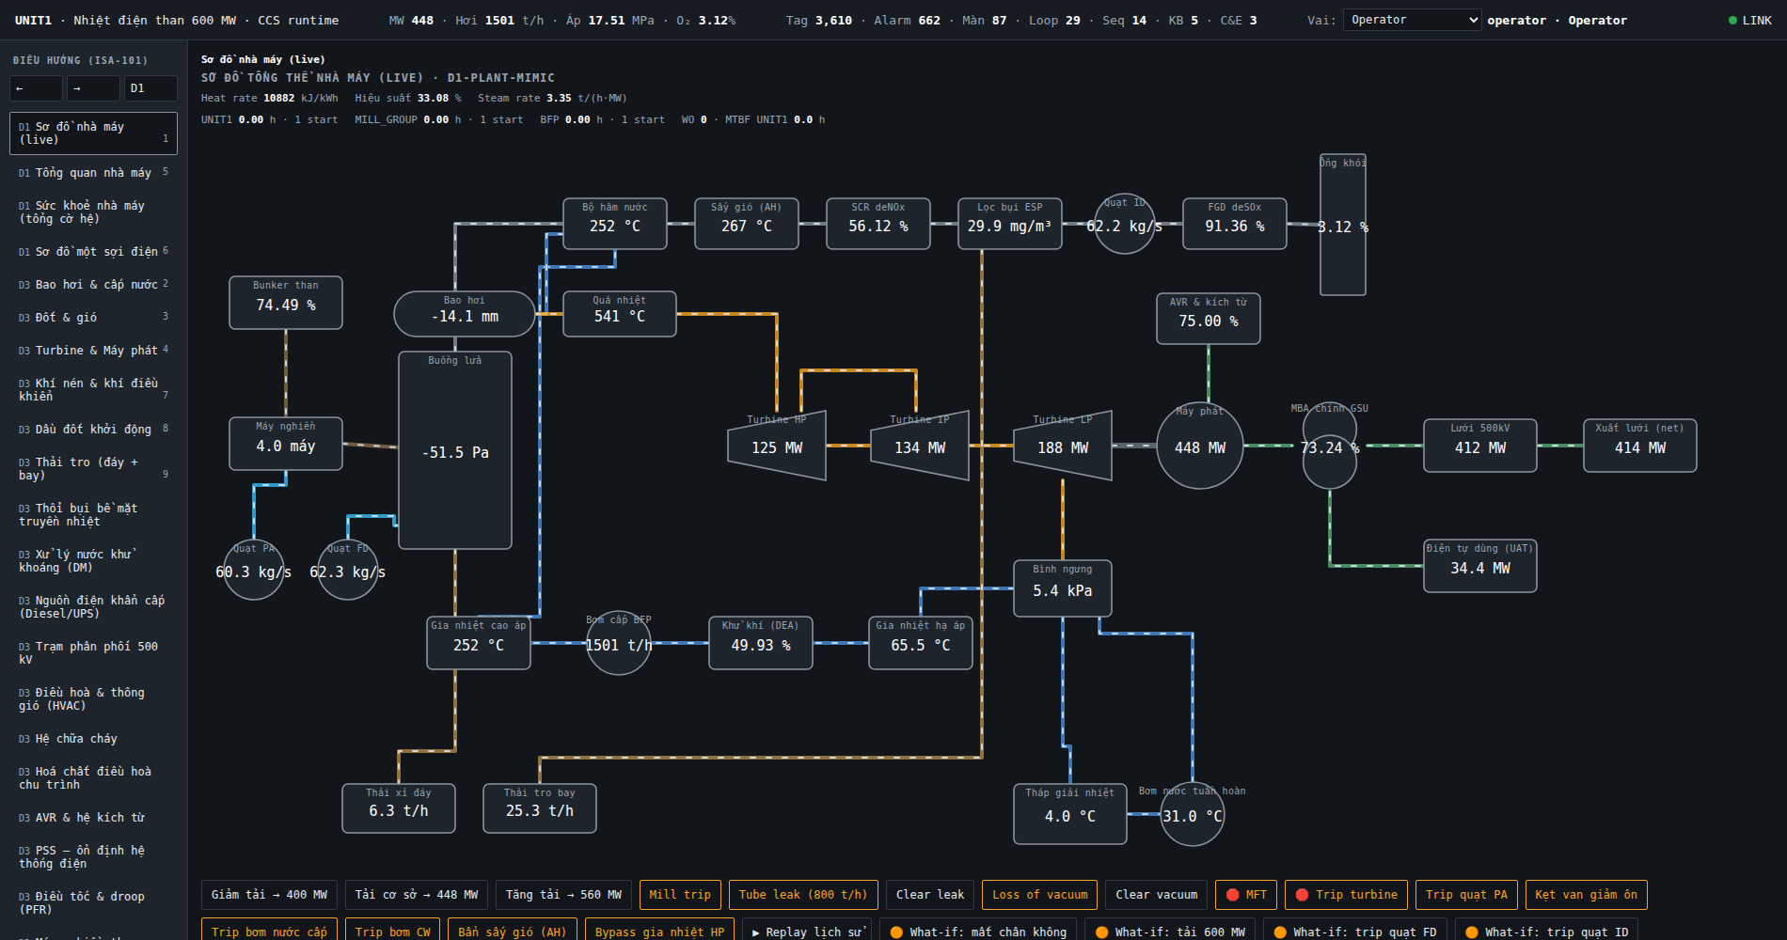The height and width of the screenshot is (940, 1787).
Task: Click the Loss of vacuum button
Action: 1040,895
